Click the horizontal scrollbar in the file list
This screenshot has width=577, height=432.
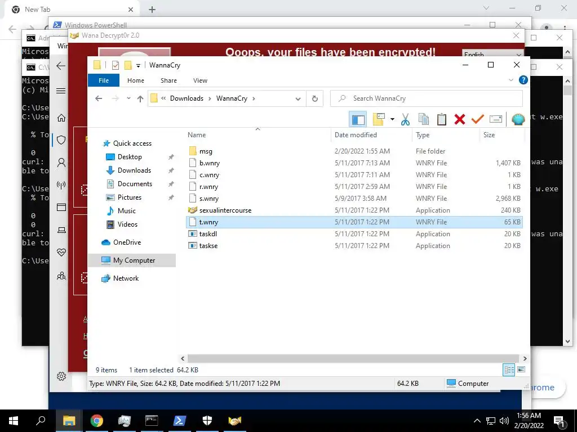tap(353, 358)
